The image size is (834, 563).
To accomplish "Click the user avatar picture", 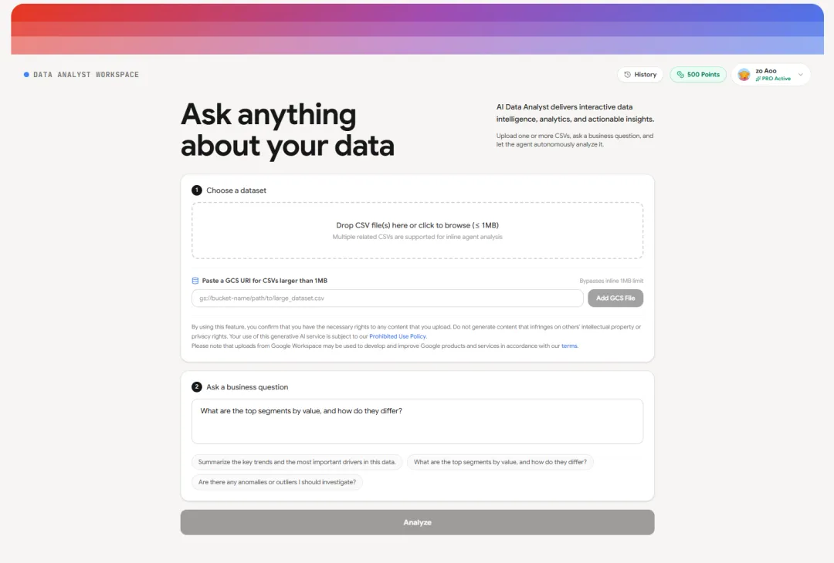I will [744, 74].
